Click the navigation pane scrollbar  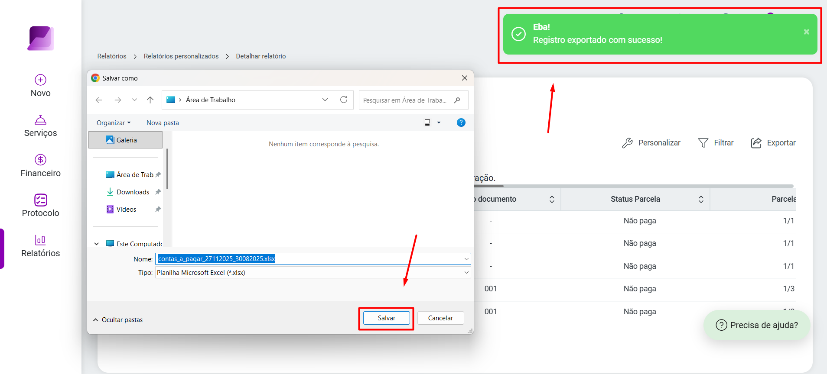pyautogui.click(x=167, y=169)
